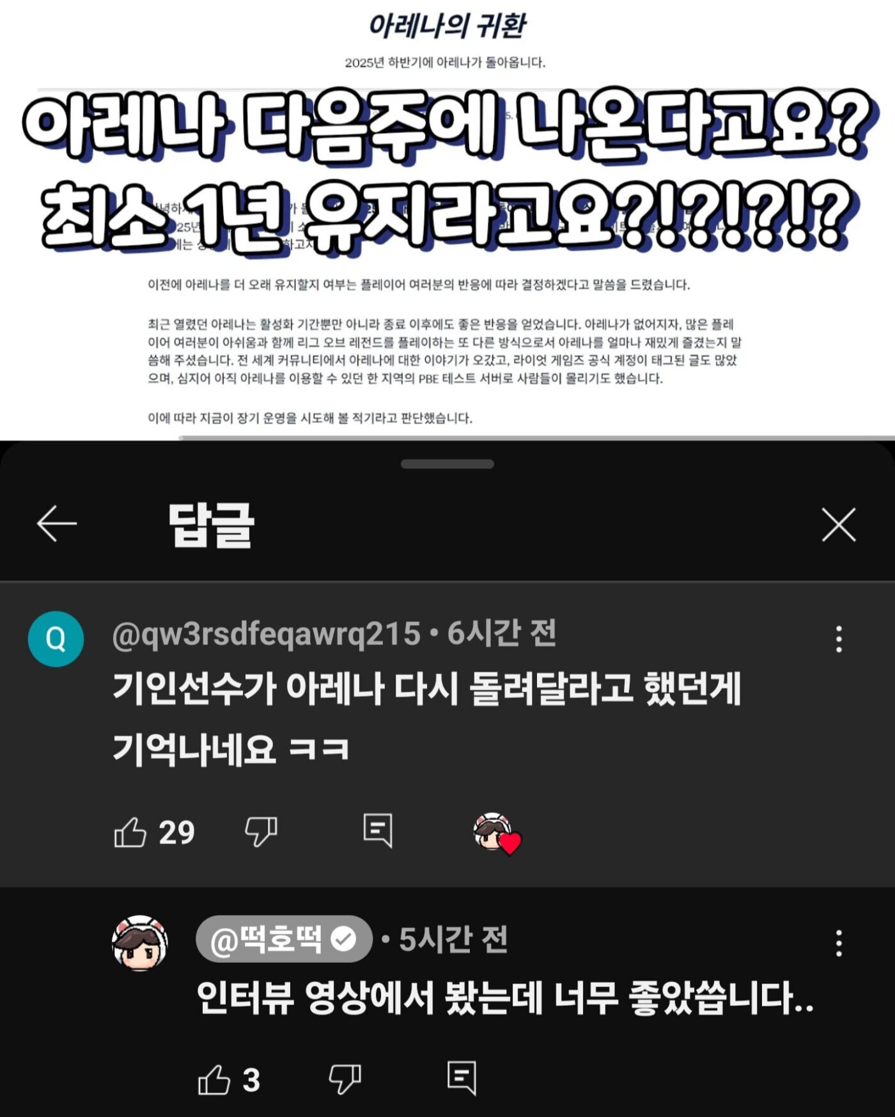Image resolution: width=895 pixels, height=1117 pixels.
Task: Open options menu for @떡호떡 reply
Action: [x=839, y=943]
